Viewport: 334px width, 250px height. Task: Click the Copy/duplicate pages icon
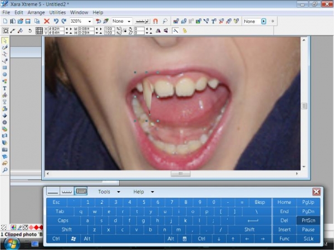click(37, 21)
